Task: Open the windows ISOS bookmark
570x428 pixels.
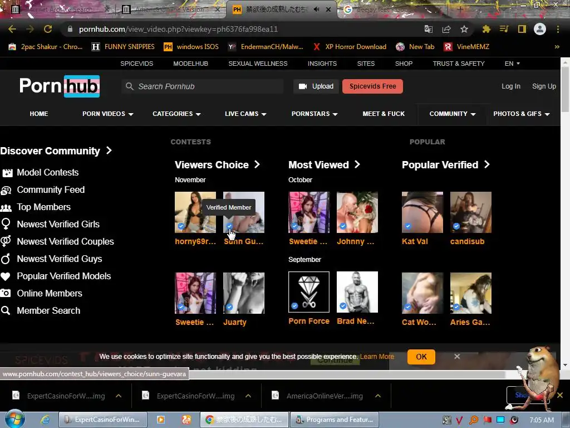Action: click(191, 47)
